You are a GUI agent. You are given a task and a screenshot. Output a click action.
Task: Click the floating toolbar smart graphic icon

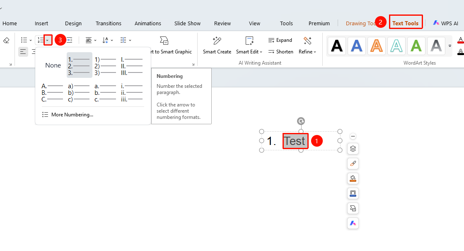[x=353, y=208]
